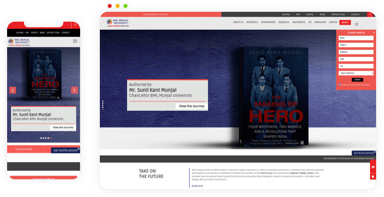Open search icon on phone header

(75, 25)
